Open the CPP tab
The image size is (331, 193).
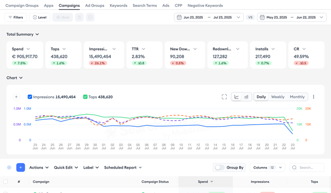tap(178, 5)
